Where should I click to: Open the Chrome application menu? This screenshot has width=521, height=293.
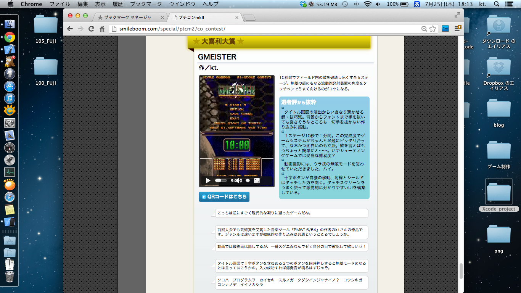[31, 4]
